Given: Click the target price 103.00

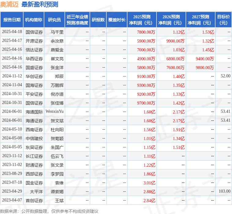Looking at the screenshot, I should point(224,191).
